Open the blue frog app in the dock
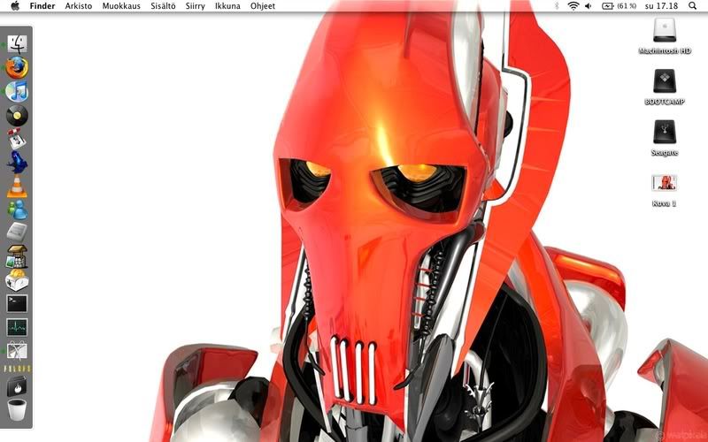The width and height of the screenshot is (708, 442). click(17, 163)
